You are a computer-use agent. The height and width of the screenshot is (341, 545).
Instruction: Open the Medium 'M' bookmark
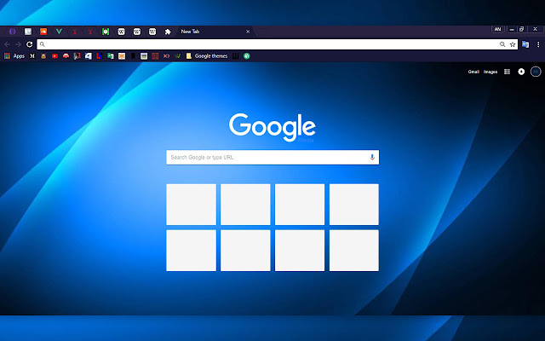(x=32, y=55)
